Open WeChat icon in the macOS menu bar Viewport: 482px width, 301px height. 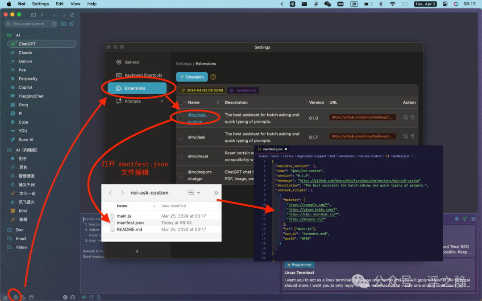(328, 4)
